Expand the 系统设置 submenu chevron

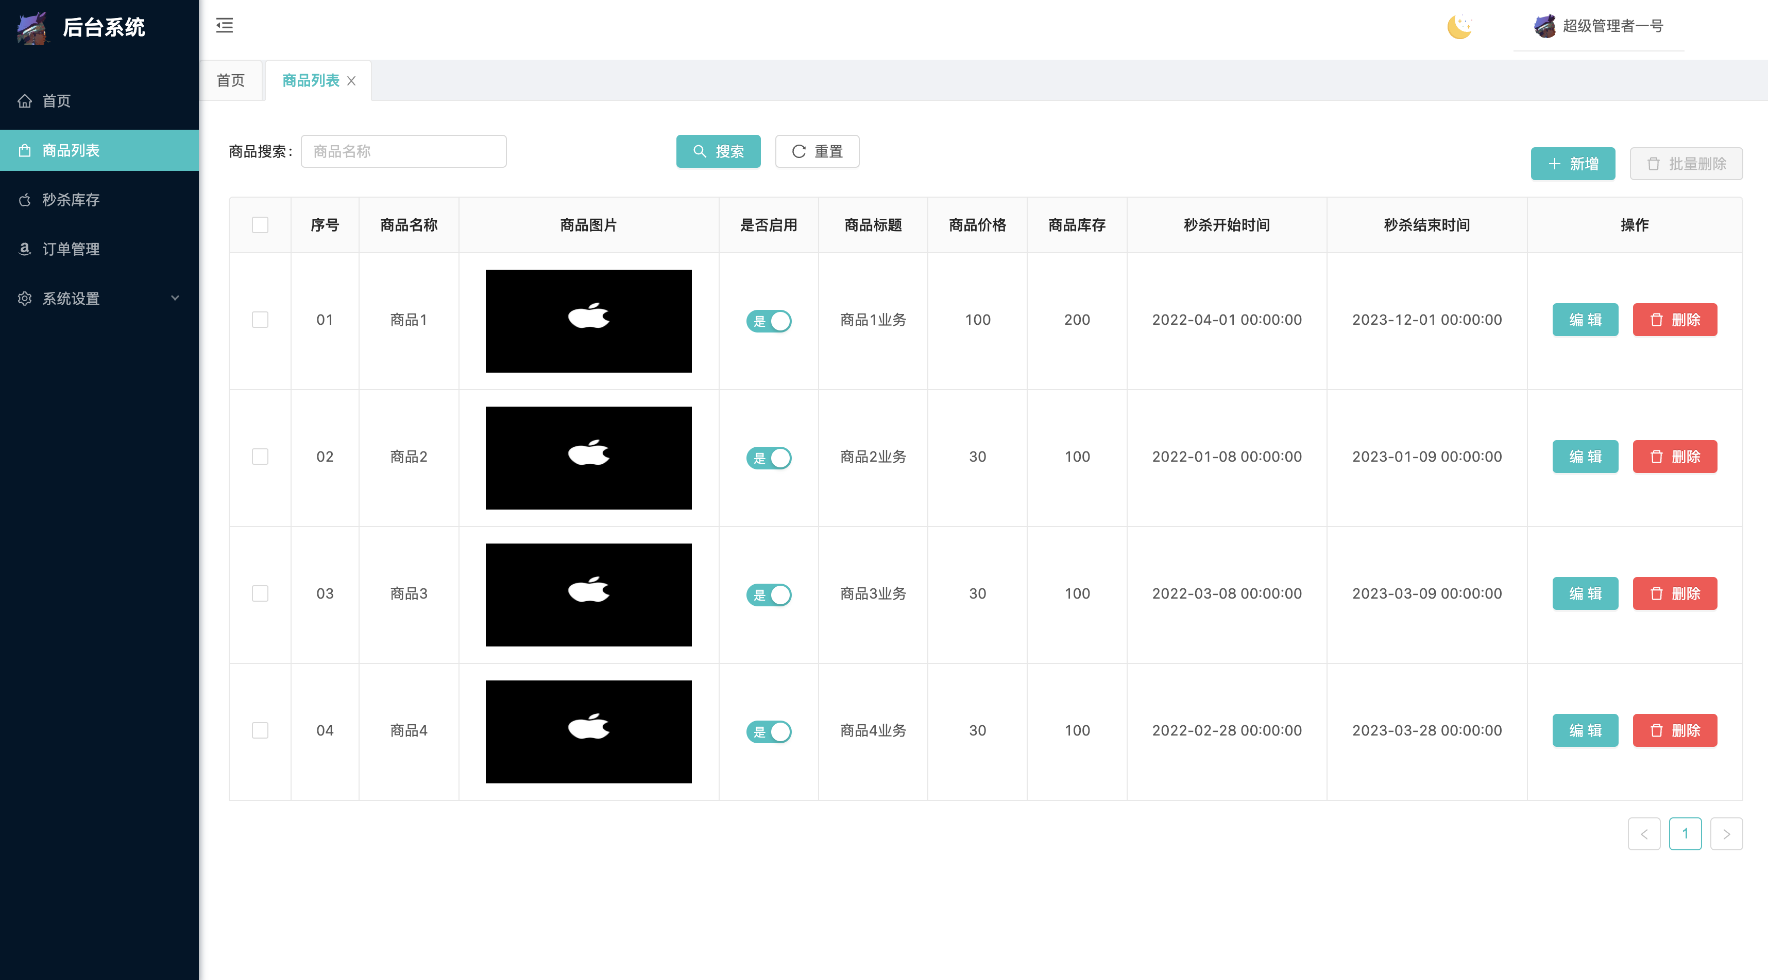(175, 299)
